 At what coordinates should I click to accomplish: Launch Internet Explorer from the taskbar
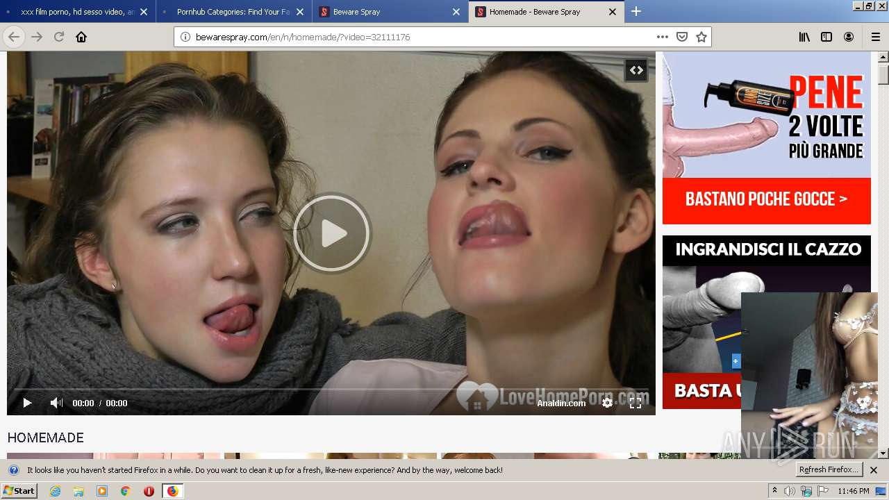56,491
